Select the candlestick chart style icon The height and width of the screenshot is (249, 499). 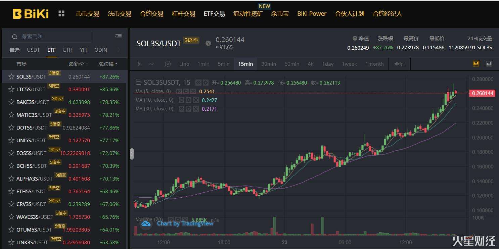pos(139,64)
